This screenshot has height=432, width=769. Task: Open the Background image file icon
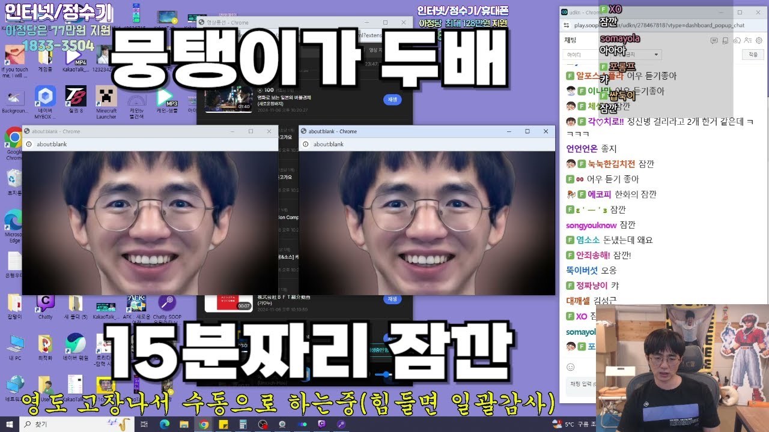click(x=14, y=101)
